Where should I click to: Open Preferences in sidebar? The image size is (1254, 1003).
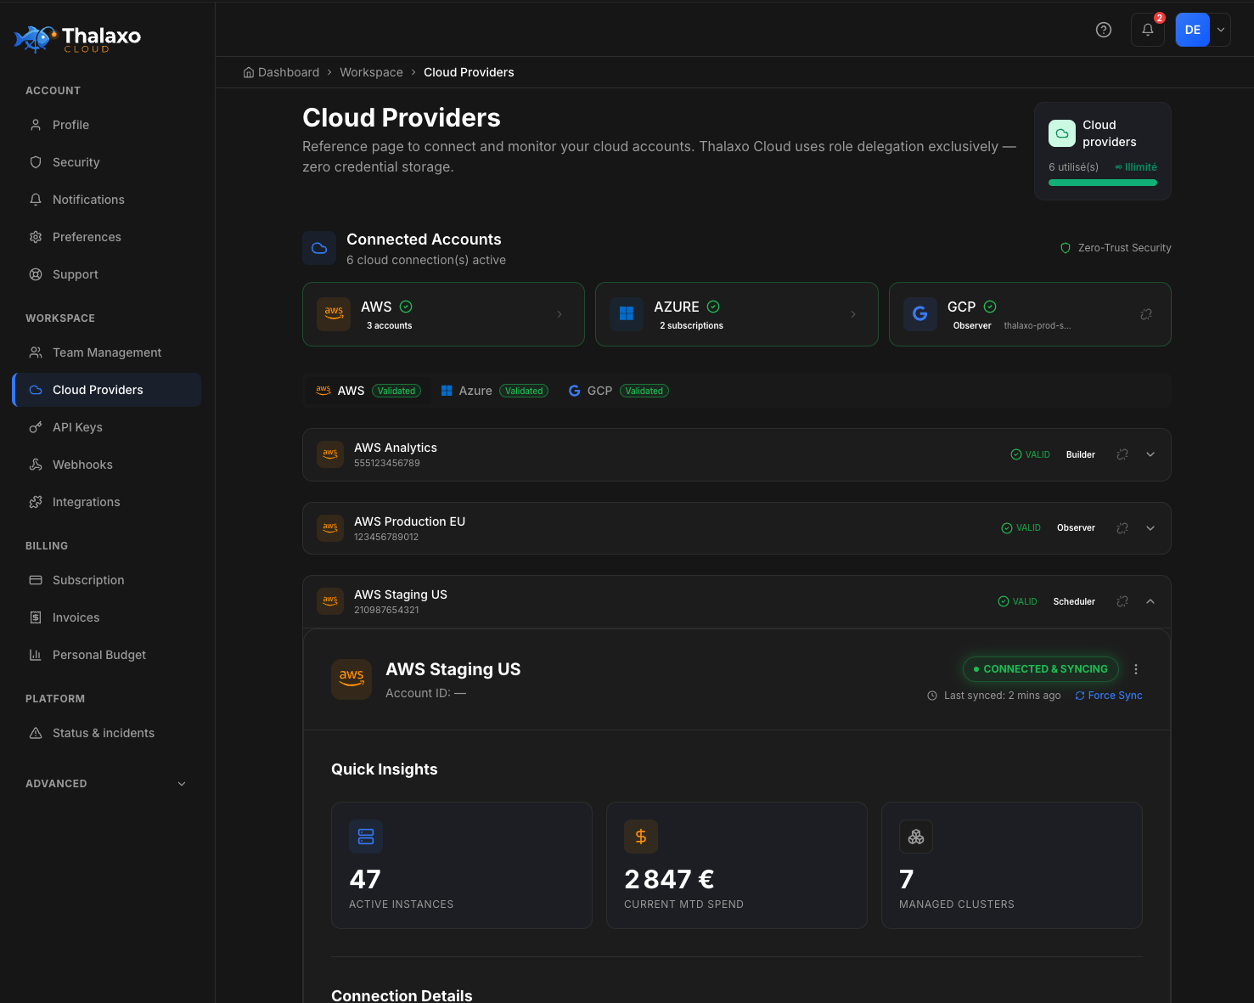[106, 237]
